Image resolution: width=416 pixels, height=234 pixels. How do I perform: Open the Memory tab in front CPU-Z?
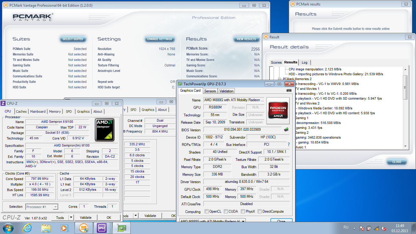tap(55, 112)
